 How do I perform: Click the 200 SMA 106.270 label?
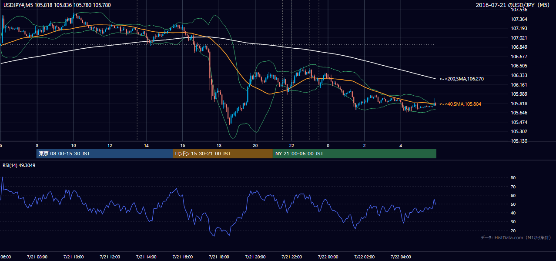point(462,79)
